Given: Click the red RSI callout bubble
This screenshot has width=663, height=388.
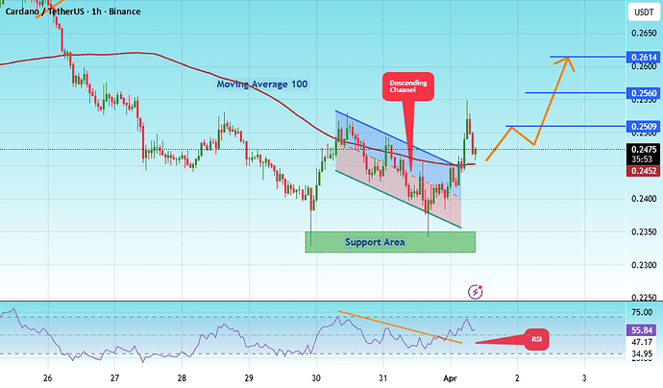Looking at the screenshot, I should point(536,339).
